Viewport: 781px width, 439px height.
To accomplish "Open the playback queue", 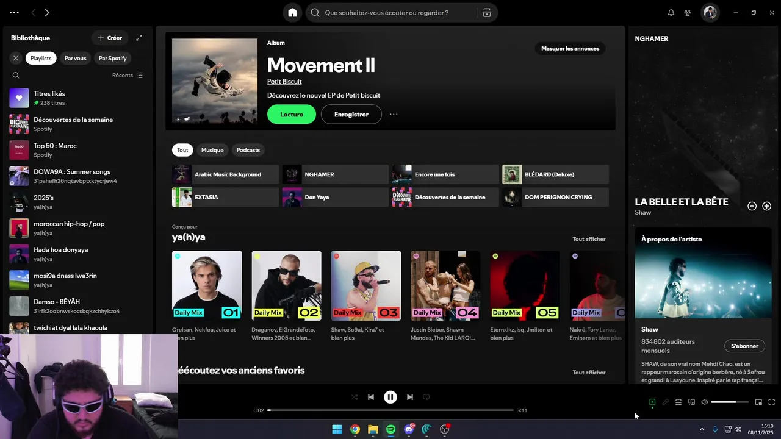I will pos(678,402).
